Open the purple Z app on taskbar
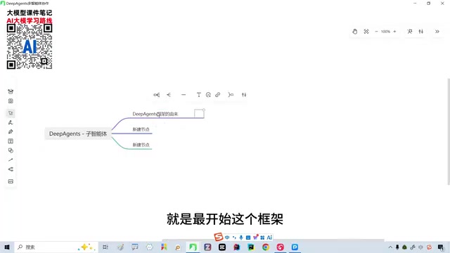450x253 pixels. (207, 247)
